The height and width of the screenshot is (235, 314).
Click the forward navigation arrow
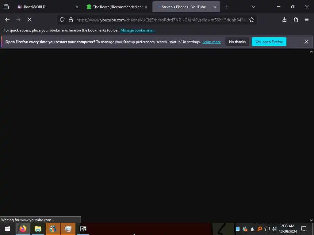(x=18, y=20)
